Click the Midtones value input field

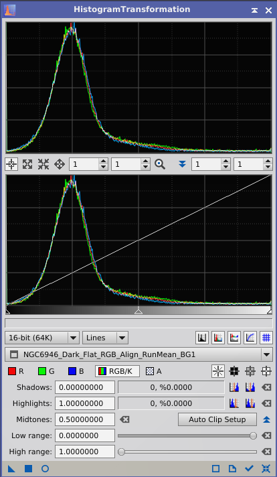coord(85,419)
